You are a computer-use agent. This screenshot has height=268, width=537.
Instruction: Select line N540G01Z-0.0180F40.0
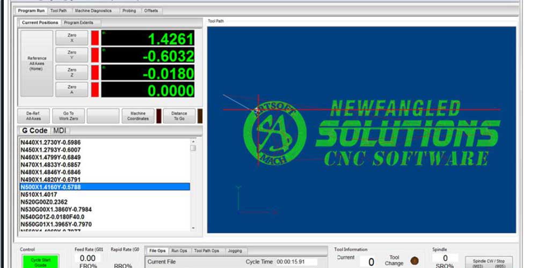click(105, 217)
